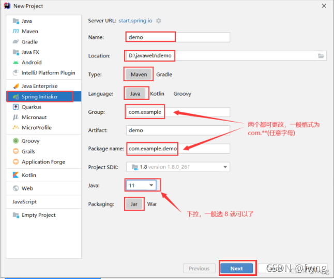
Task: Click the Web globe icon
Action: (x=16, y=188)
